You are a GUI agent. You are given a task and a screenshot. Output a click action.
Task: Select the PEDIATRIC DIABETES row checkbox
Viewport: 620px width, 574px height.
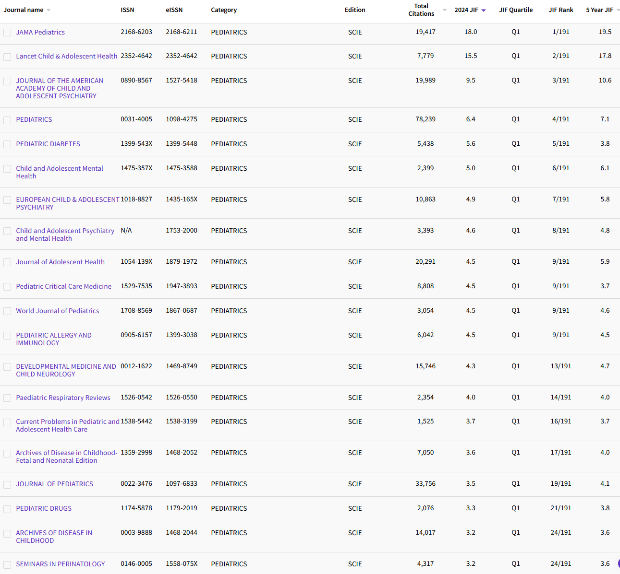[x=7, y=144]
